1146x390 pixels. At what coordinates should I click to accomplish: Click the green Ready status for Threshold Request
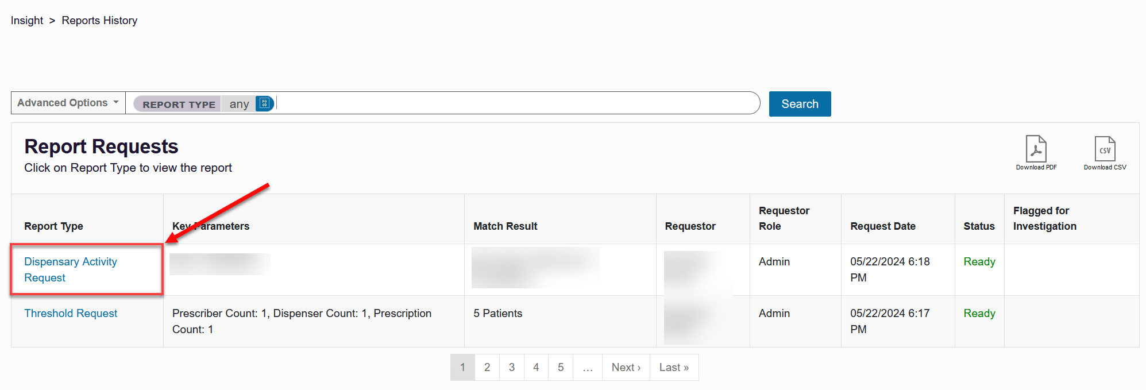click(979, 313)
